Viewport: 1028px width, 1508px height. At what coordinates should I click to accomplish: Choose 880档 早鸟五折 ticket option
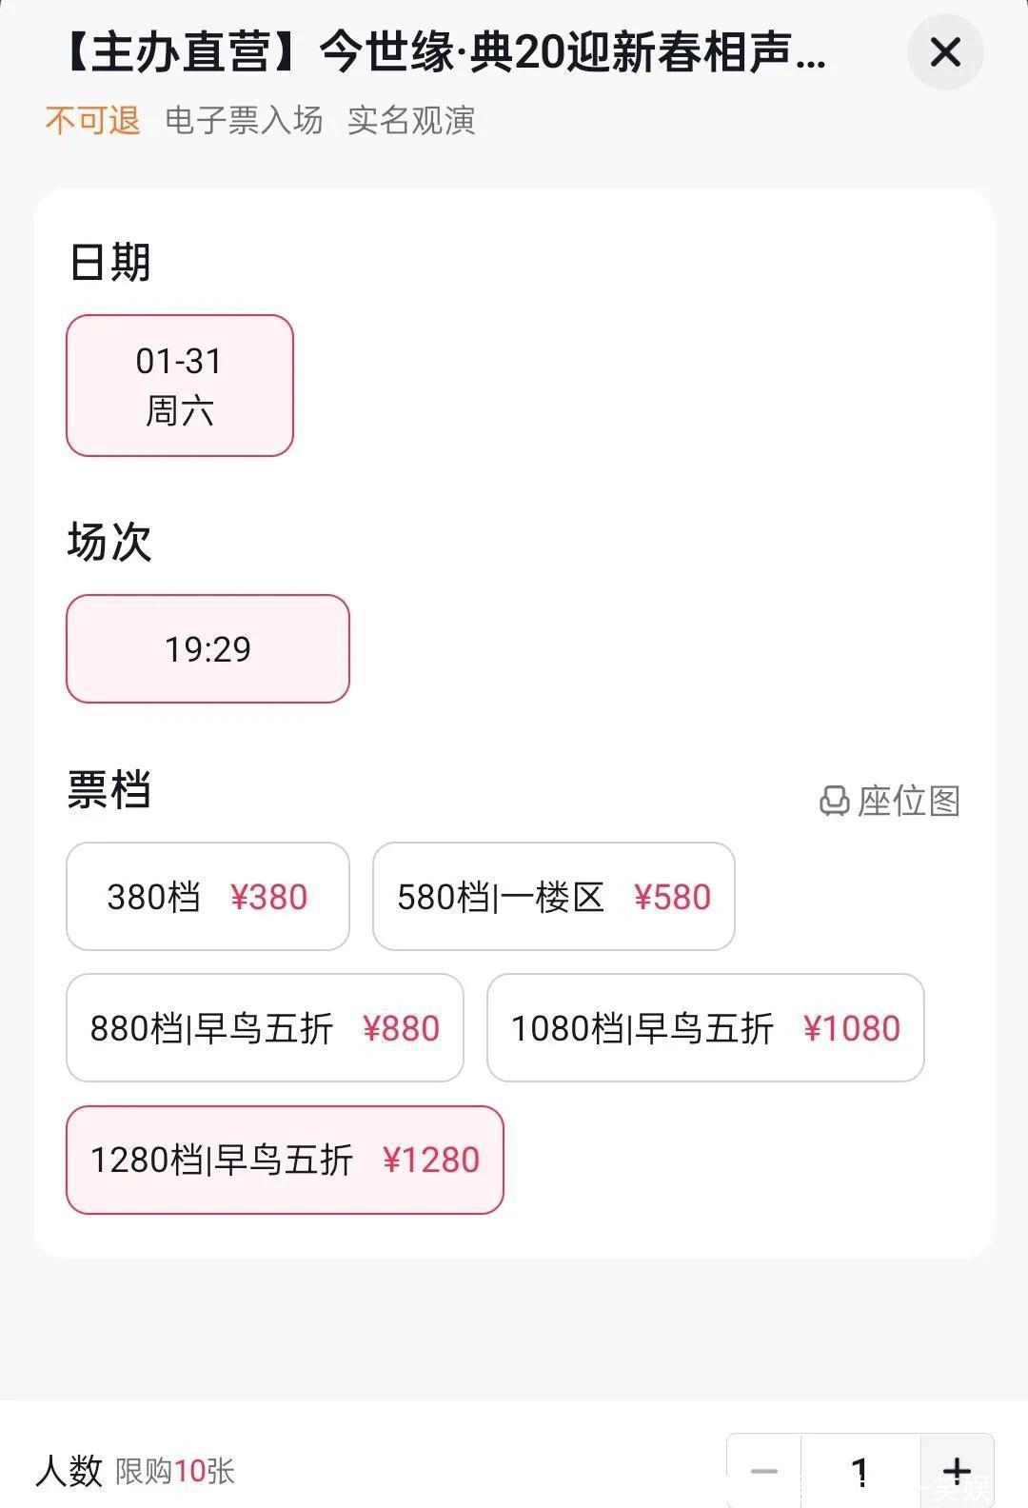[x=265, y=1028]
